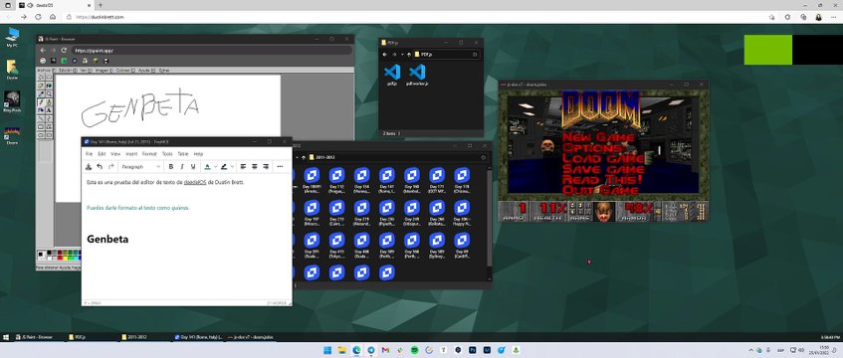This screenshot has height=358, width=843.
Task: Open Spotify from the Windows taskbar
Action: tap(414, 350)
